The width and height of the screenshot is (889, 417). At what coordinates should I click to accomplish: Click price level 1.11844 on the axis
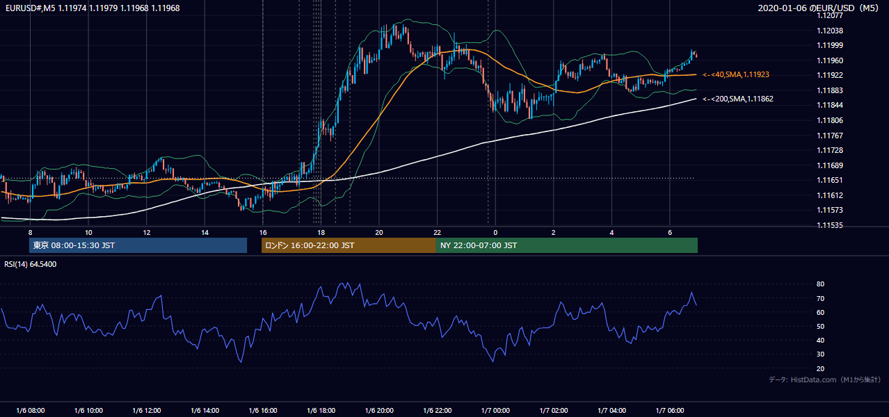pyautogui.click(x=830, y=105)
